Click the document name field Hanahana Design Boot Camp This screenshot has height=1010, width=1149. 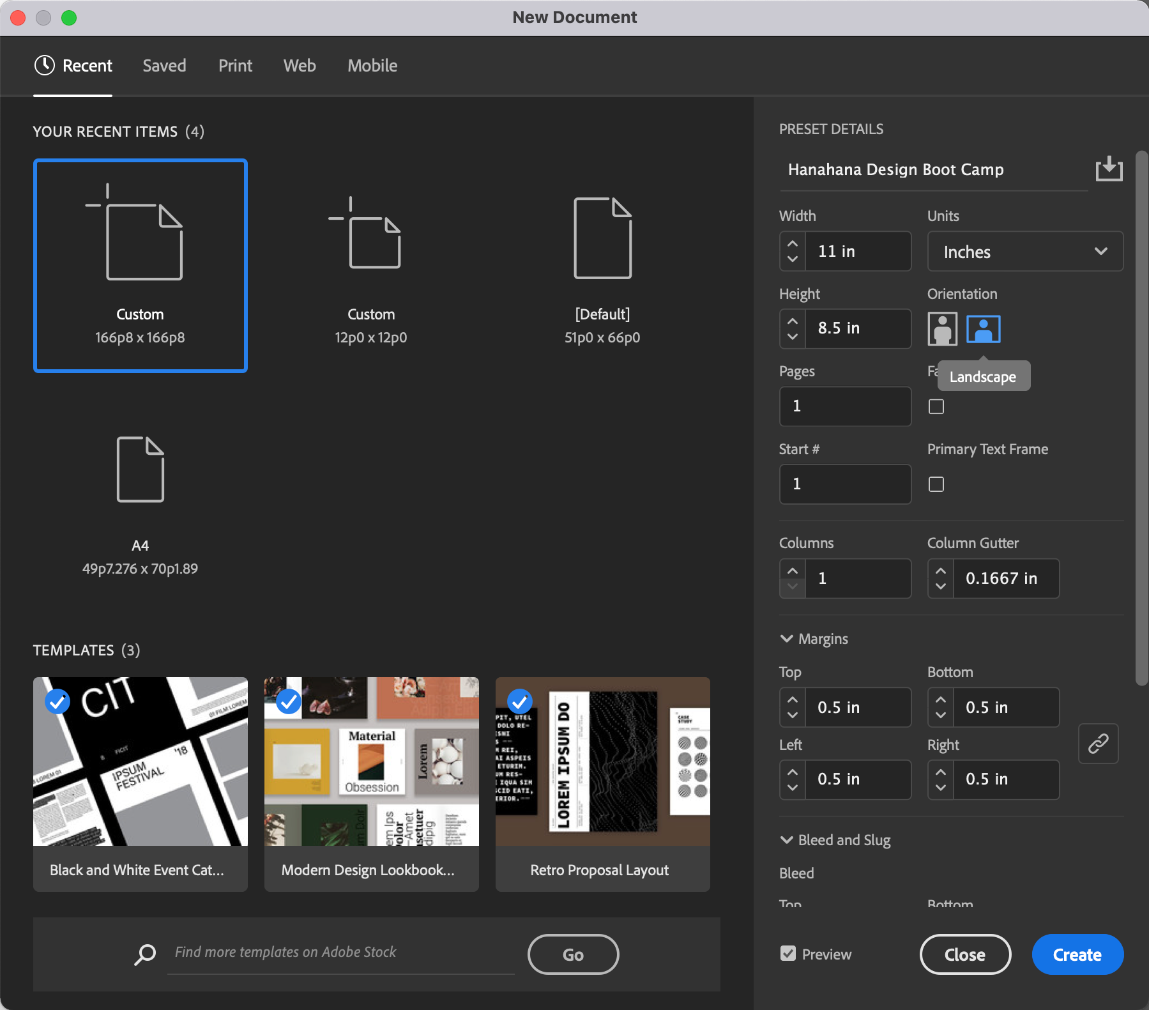(x=934, y=169)
